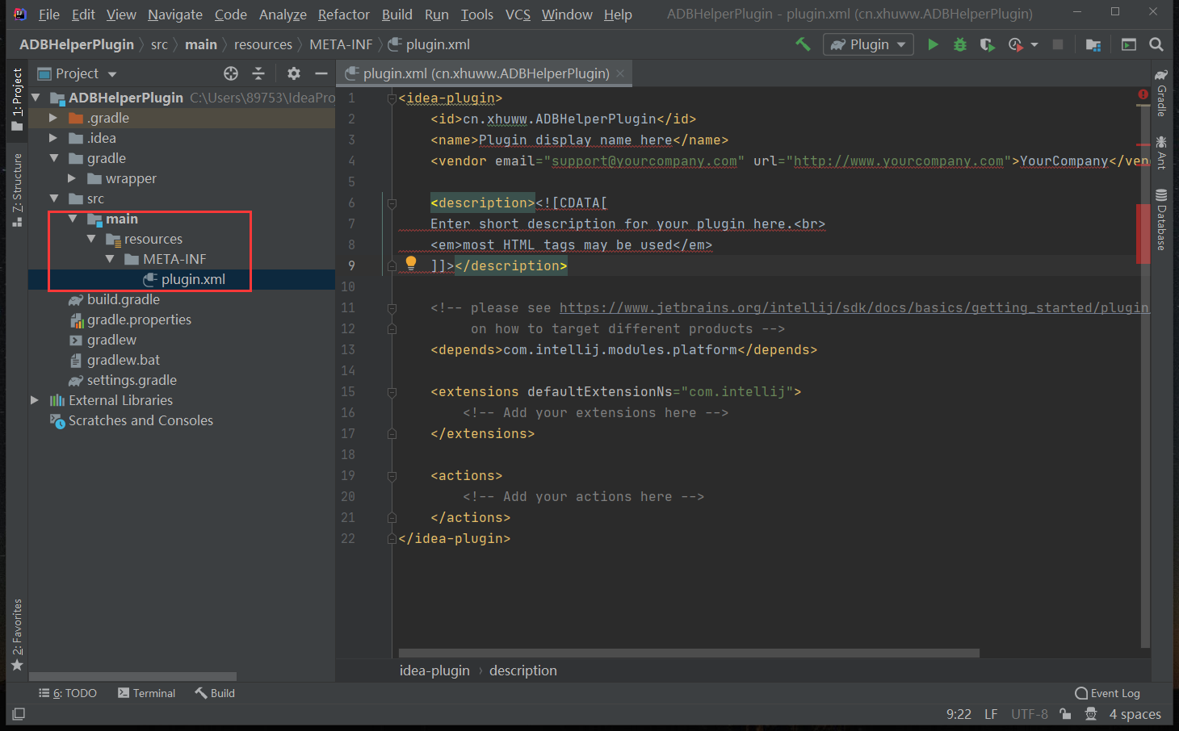The width and height of the screenshot is (1179, 731).
Task: Open the TODO tool window
Action: pyautogui.click(x=69, y=692)
